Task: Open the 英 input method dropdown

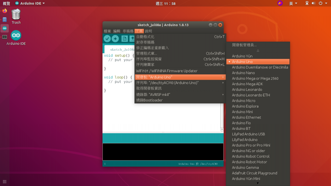Action: [x=293, y=3]
